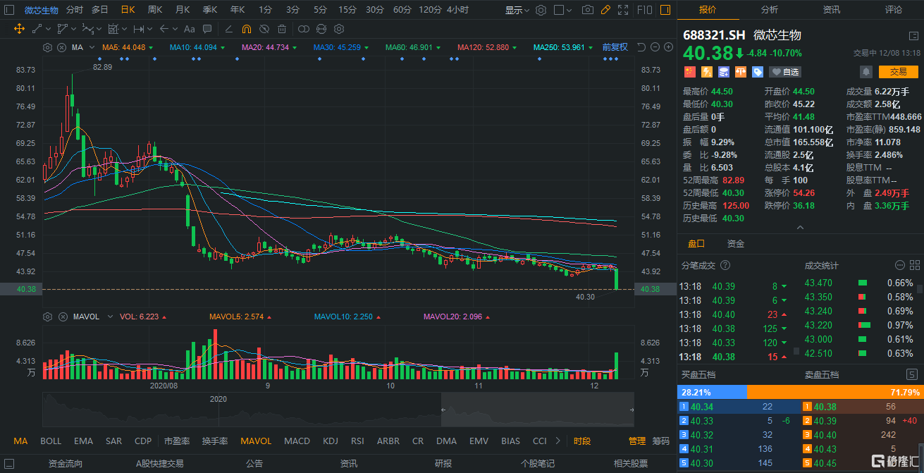Viewport: 924px width, 473px height.
Task: Click the orange 交易 trade button
Action: coord(898,72)
